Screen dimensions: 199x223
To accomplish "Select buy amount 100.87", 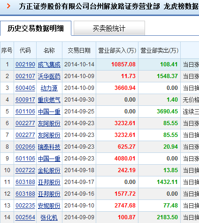I will [x=127, y=217].
